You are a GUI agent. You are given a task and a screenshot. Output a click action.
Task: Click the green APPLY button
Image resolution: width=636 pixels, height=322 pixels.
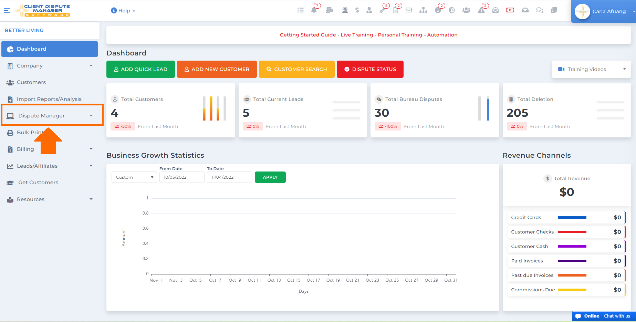coord(270,177)
